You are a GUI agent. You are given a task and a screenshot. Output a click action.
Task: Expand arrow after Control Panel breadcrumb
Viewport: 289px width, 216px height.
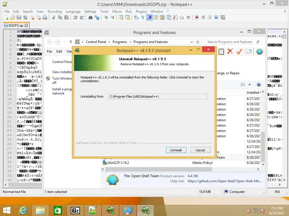tap(109, 42)
